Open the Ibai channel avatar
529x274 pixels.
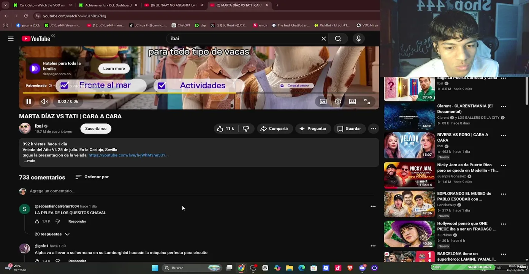coord(25,128)
